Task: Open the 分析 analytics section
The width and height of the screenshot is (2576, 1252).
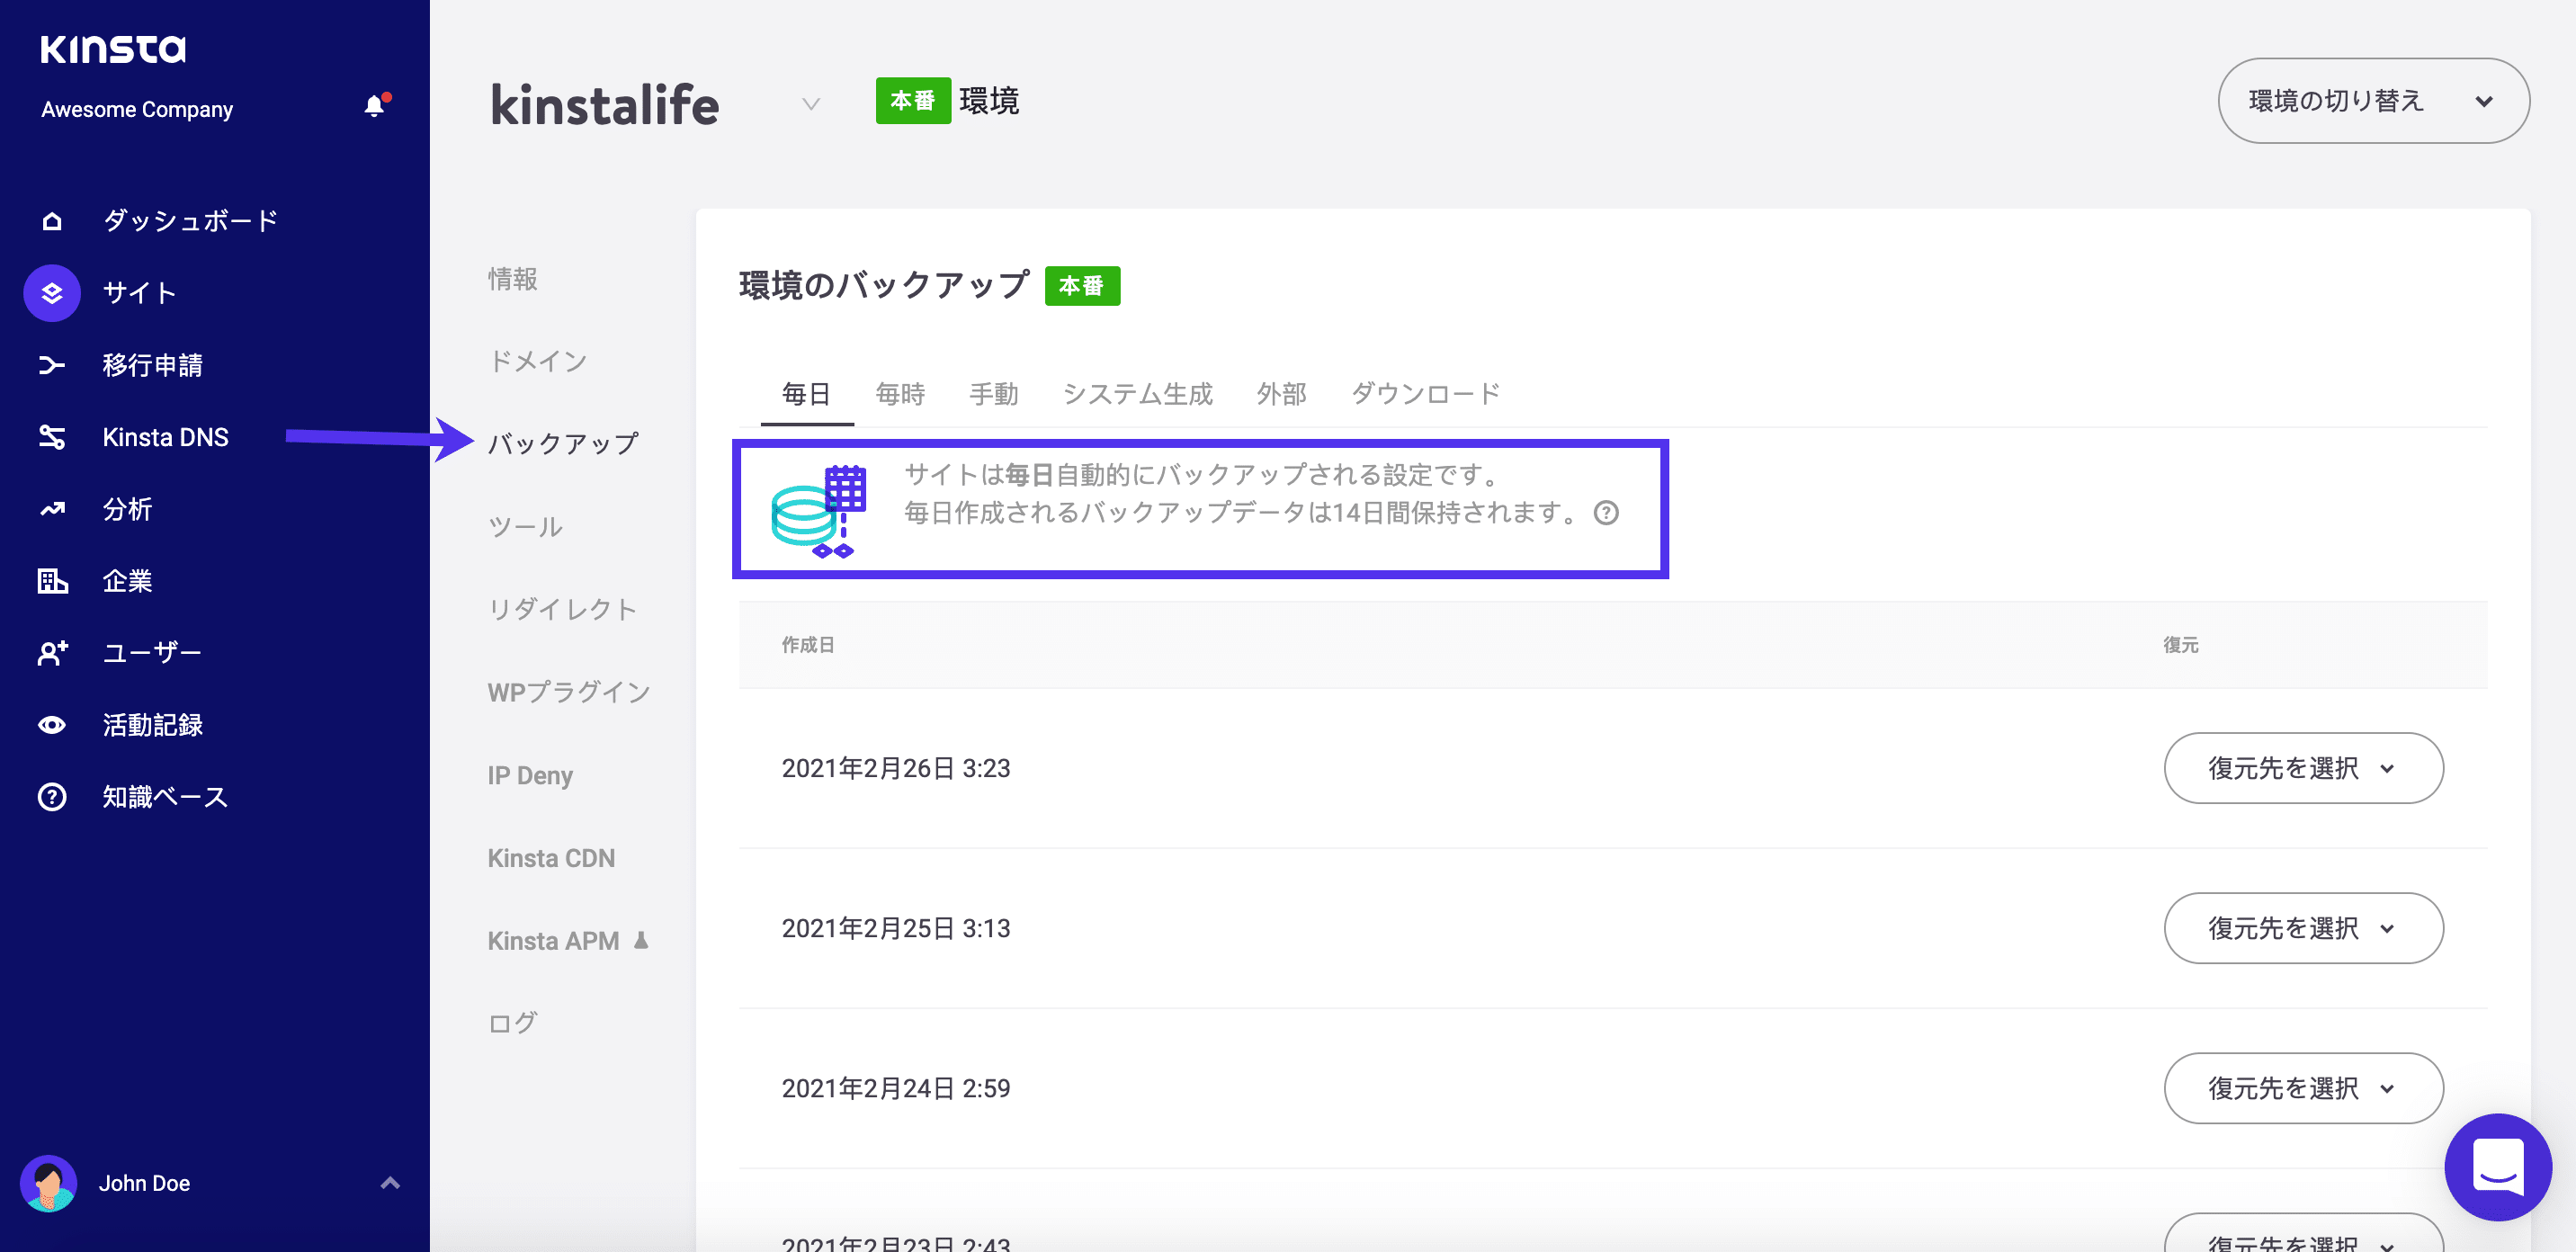Action: point(127,509)
